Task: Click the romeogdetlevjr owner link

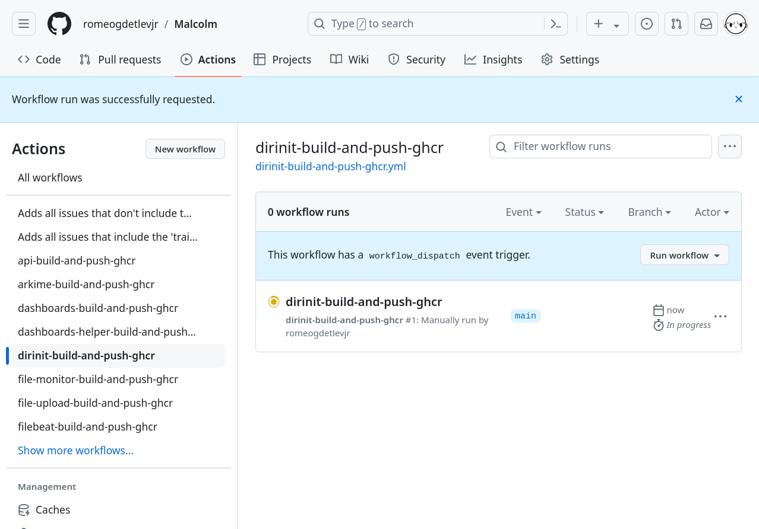Action: (121, 24)
